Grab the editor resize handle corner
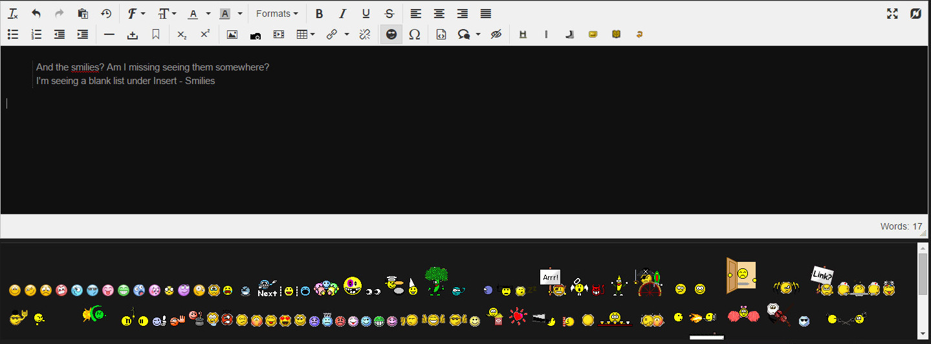 925,233
